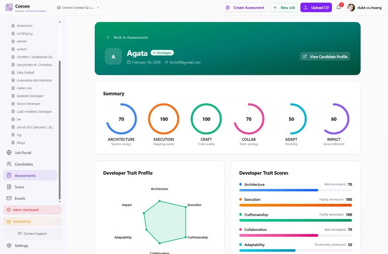Click the Upload CV button
The height and width of the screenshot is (254, 388).
[x=316, y=7]
